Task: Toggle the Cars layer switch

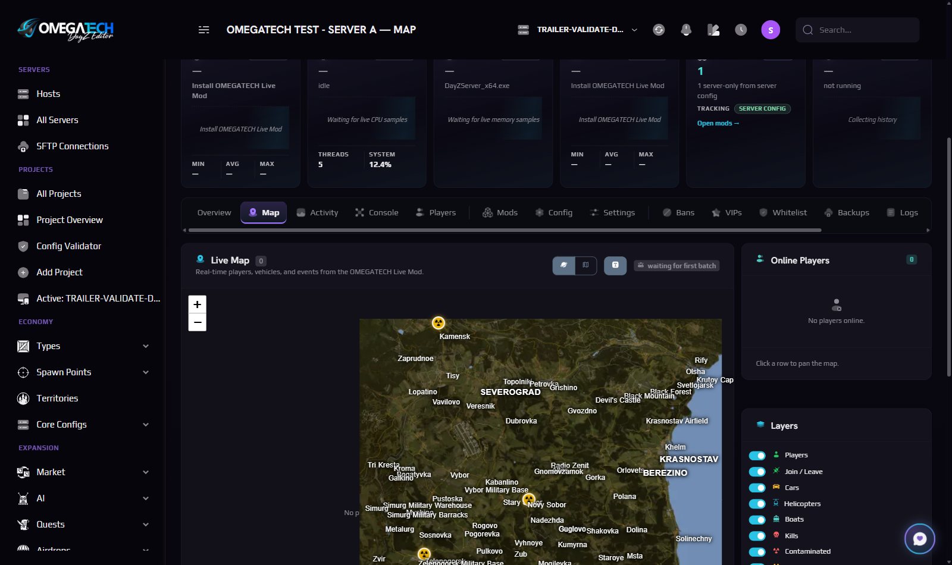Action: (x=757, y=488)
